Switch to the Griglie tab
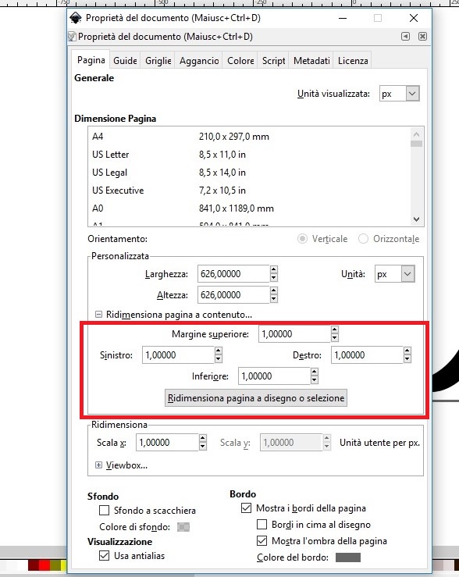Viewport: 459px width, 577px height. coord(158,60)
